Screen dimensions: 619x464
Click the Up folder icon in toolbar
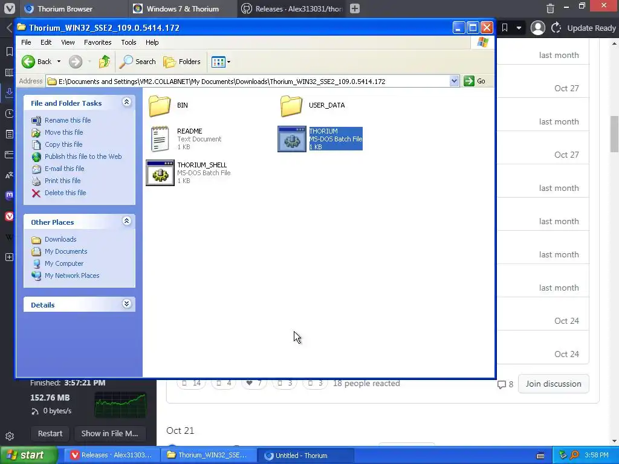click(x=104, y=62)
